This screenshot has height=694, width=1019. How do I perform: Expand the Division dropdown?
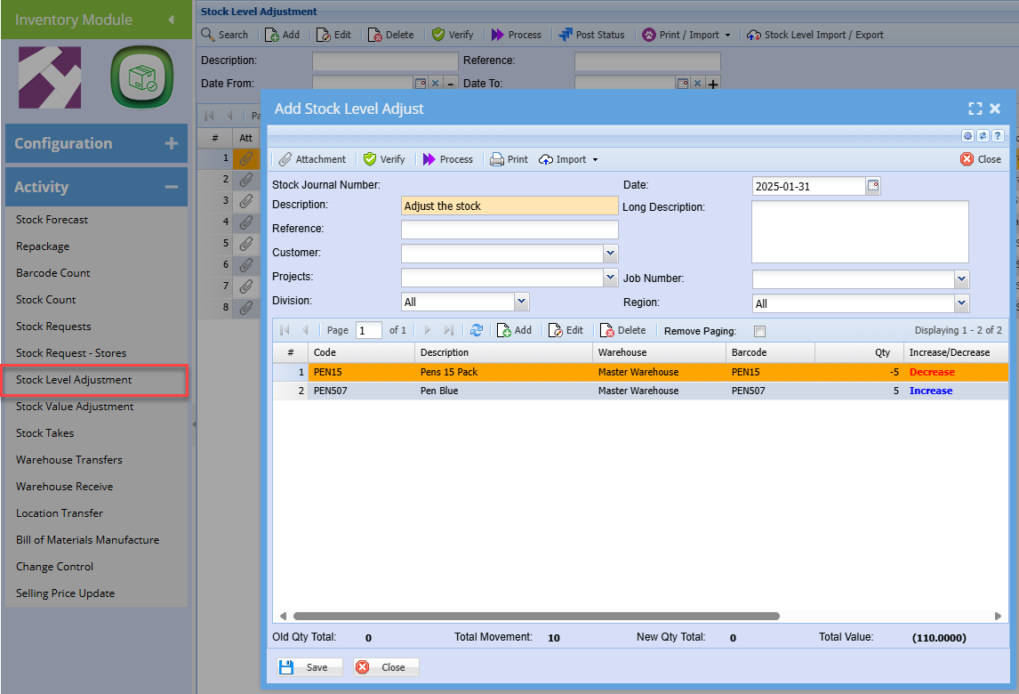tap(521, 302)
